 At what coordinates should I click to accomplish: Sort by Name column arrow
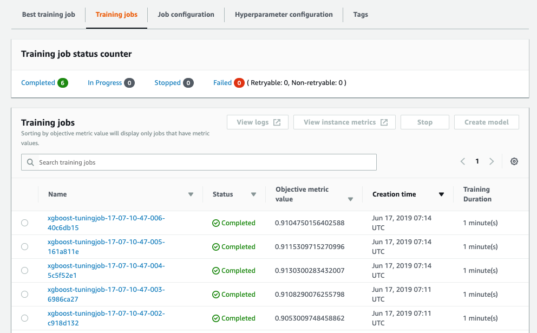191,194
